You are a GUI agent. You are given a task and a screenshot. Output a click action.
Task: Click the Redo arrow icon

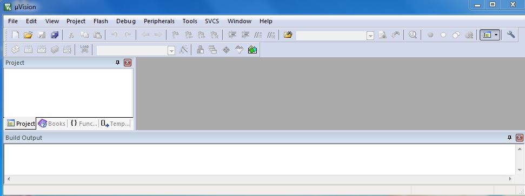click(x=127, y=35)
